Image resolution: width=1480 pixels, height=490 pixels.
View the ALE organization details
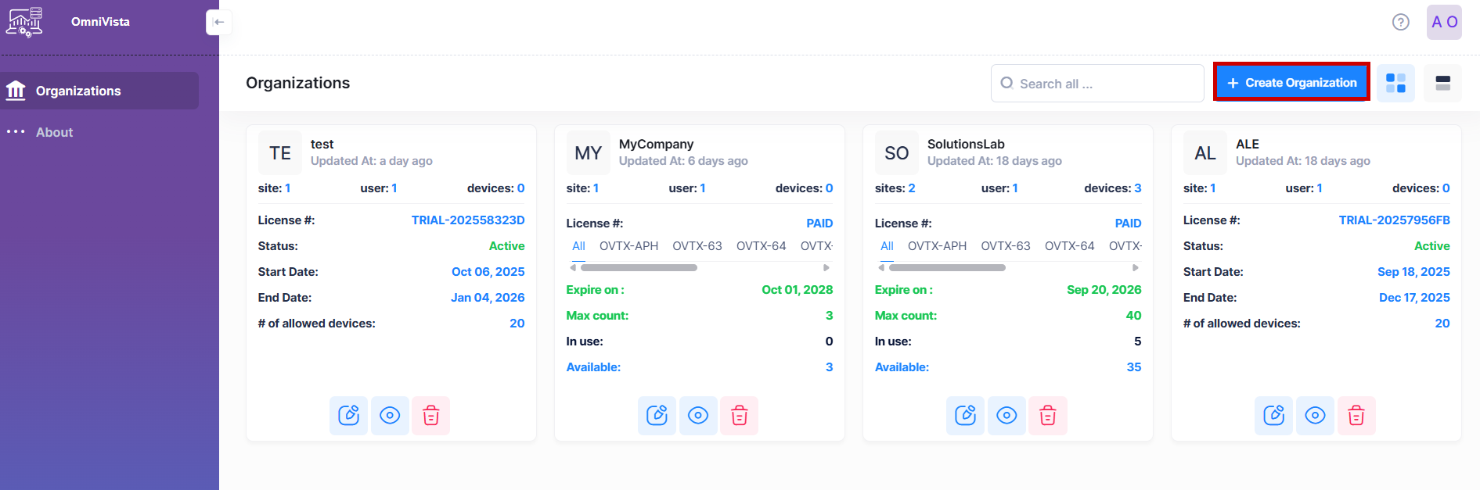1315,415
